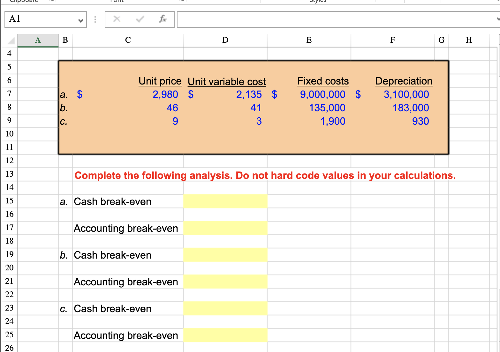Select the cell with value 9,000,000
The width and height of the screenshot is (500, 352).
click(309, 94)
